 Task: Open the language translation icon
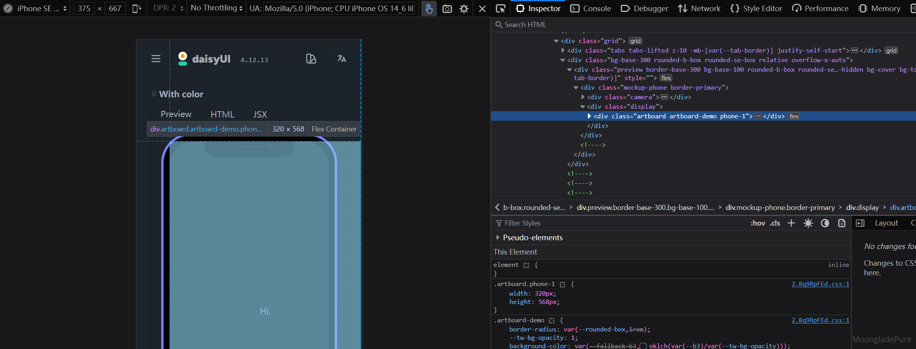click(342, 59)
